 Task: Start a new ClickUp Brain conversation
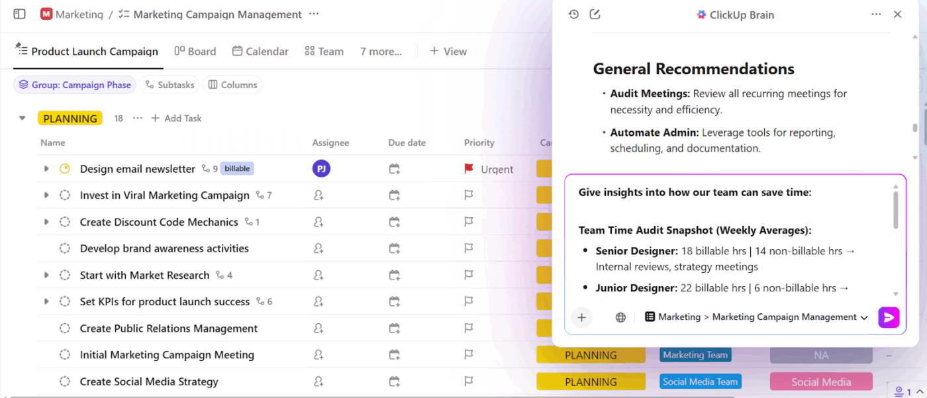point(595,14)
